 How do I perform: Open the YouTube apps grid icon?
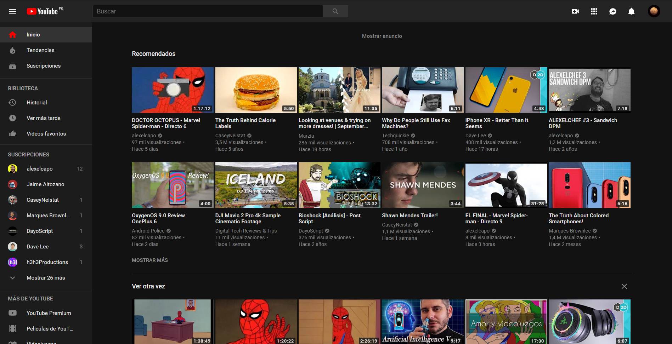coord(594,11)
